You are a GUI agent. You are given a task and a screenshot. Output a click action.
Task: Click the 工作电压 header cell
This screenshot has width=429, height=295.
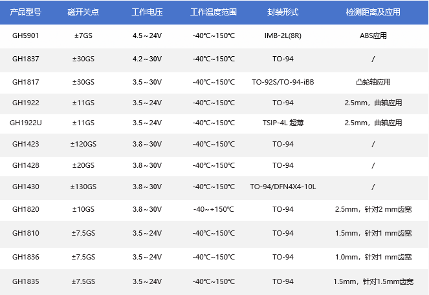pyautogui.click(x=147, y=12)
